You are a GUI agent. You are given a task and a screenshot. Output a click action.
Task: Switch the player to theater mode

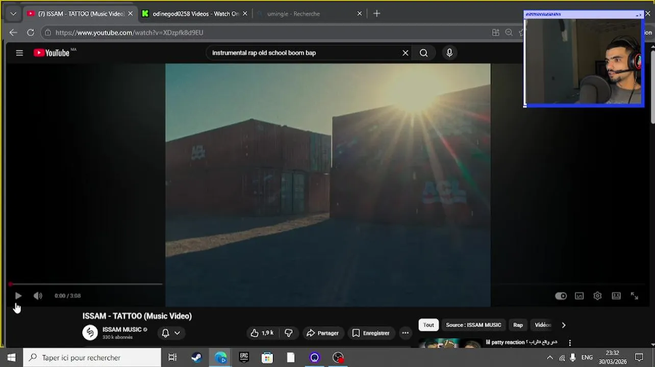pos(616,296)
